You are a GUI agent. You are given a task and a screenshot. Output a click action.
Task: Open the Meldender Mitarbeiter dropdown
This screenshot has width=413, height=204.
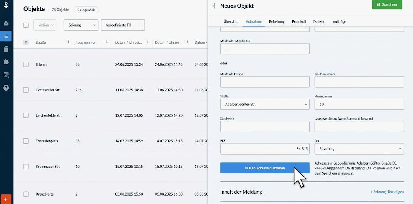coord(265,49)
